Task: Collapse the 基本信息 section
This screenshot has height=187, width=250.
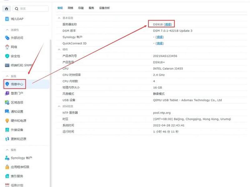Action: click(59, 18)
